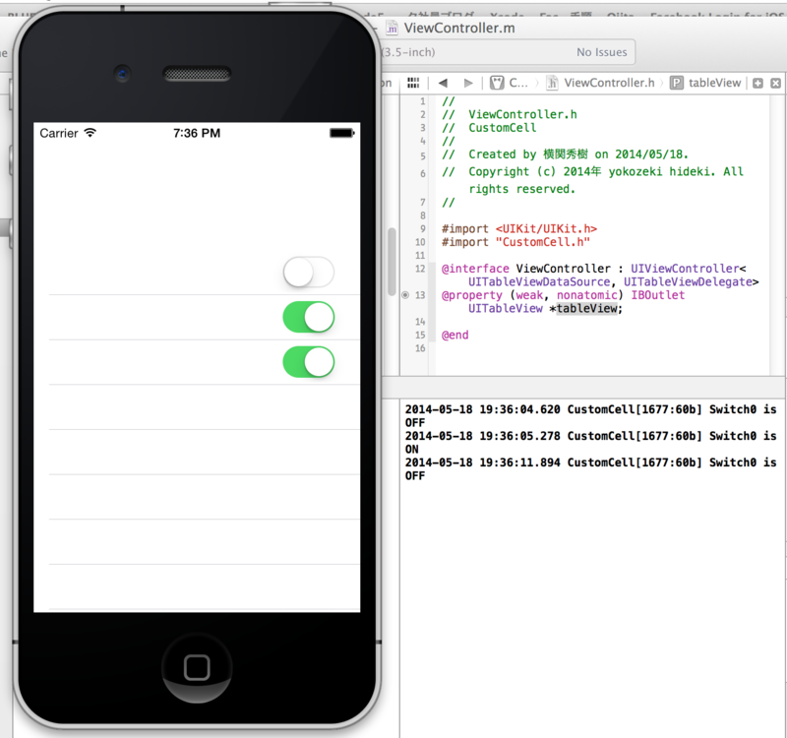Click line number 12 in the gutter
The width and height of the screenshot is (787, 738).
click(x=420, y=269)
